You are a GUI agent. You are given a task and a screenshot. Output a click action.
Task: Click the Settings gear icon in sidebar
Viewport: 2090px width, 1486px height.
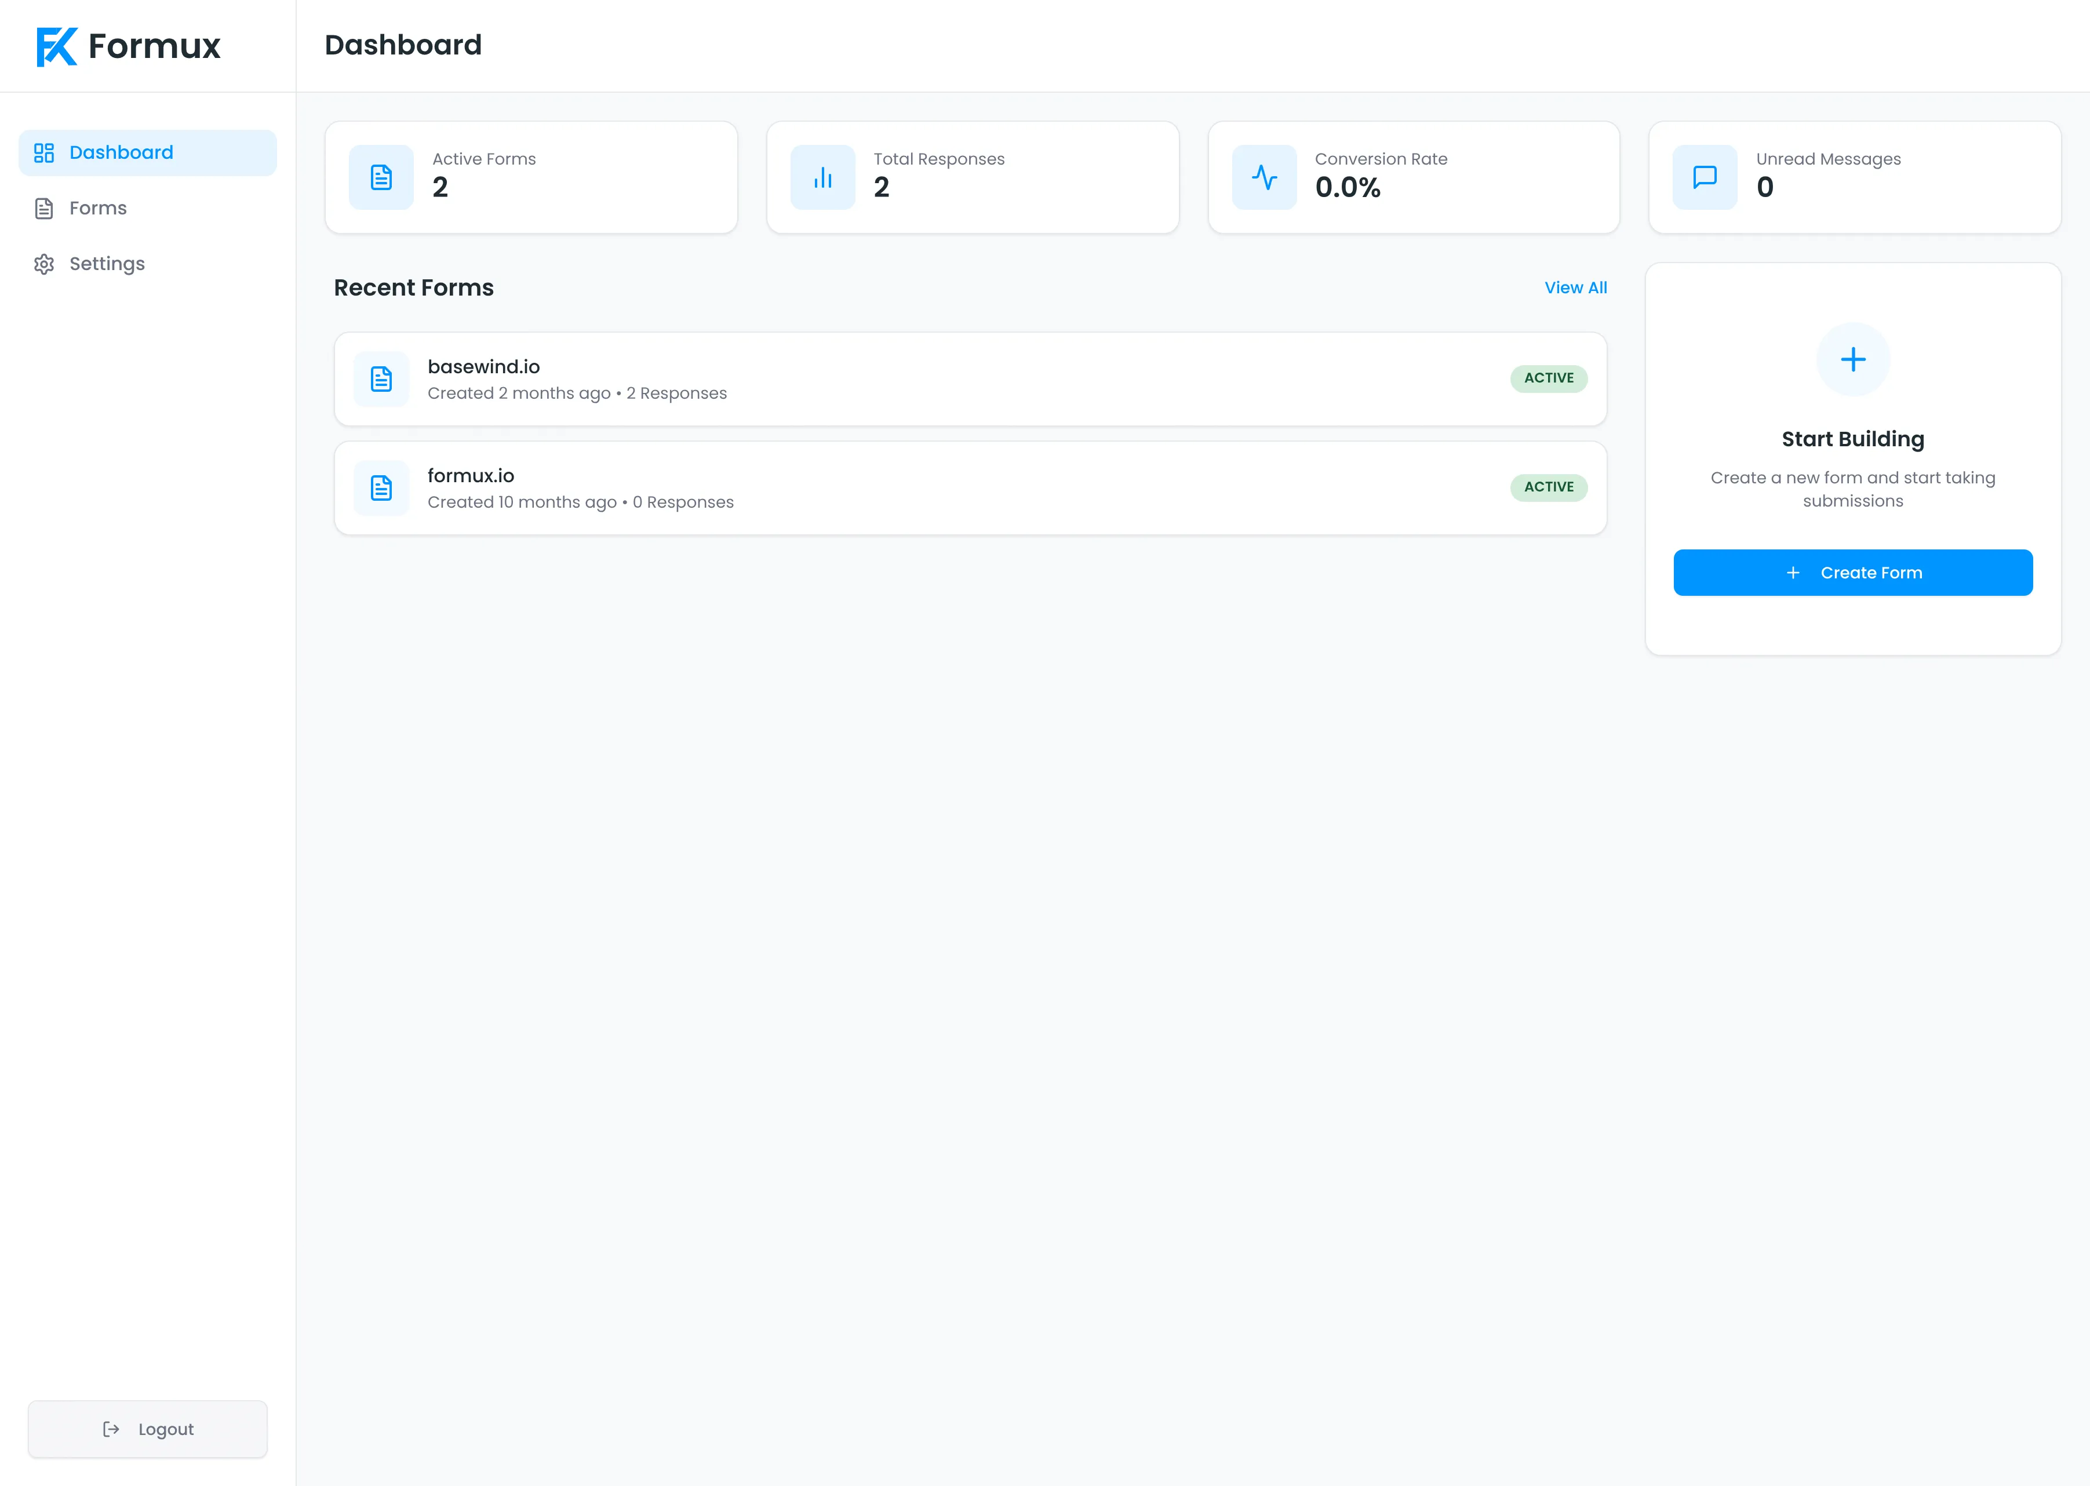coord(44,264)
